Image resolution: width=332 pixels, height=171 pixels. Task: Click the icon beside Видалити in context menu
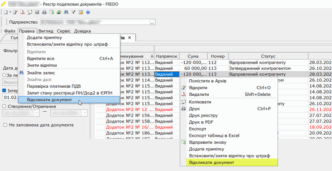(x=184, y=95)
